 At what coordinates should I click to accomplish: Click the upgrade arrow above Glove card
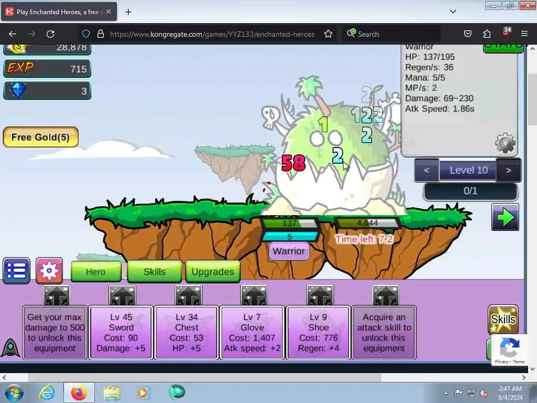(x=254, y=295)
